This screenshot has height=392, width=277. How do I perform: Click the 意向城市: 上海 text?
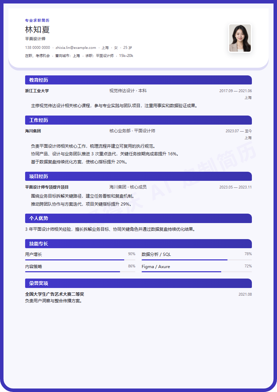click(67, 56)
